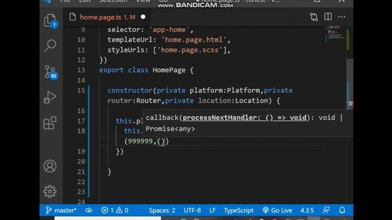
Task: Click the 'app-home' selector string
Action: [x=169, y=29]
